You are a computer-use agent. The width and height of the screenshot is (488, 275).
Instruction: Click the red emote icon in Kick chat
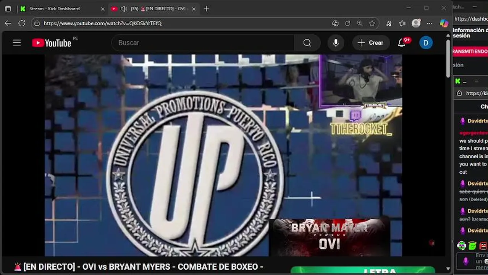pos(483,246)
